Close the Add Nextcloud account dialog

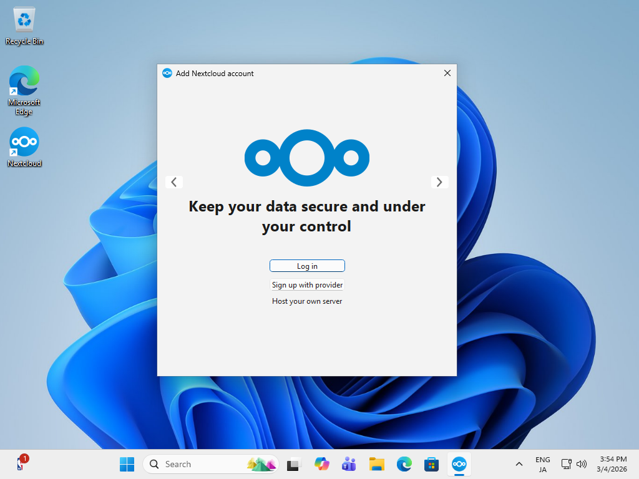tap(447, 73)
